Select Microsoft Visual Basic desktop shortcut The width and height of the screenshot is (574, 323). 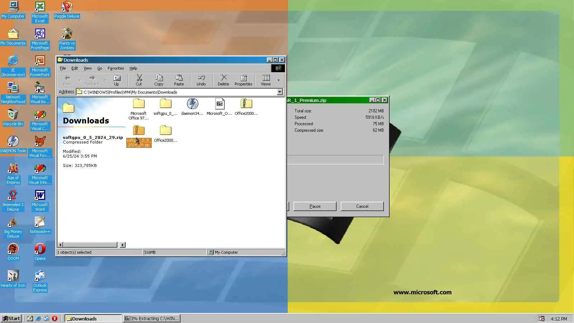[x=40, y=93]
